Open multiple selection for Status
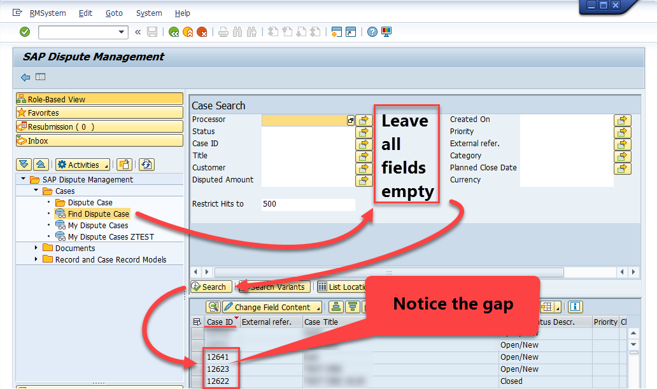The width and height of the screenshot is (657, 389). 364,133
